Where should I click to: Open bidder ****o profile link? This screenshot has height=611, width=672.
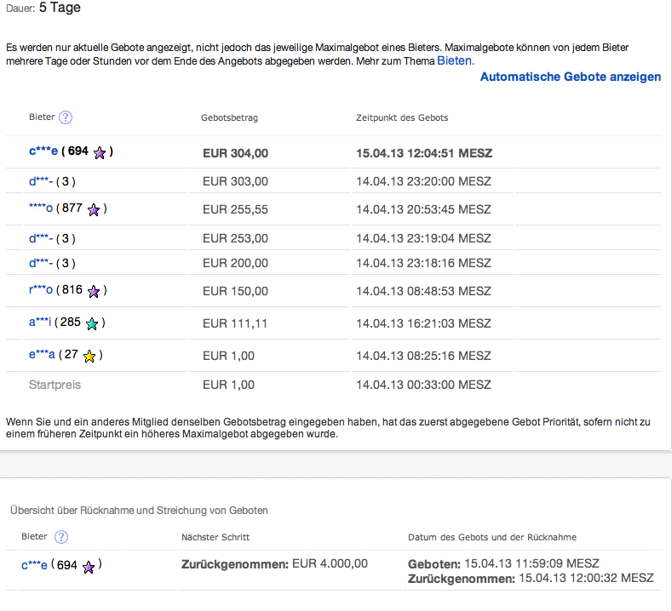pyautogui.click(x=41, y=208)
